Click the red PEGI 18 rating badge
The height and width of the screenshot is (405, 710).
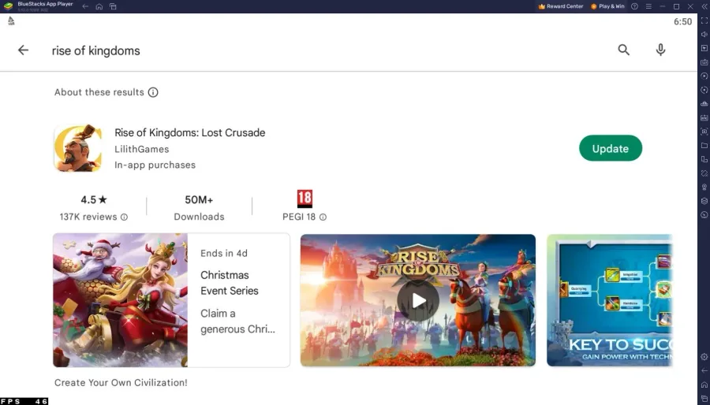(305, 199)
